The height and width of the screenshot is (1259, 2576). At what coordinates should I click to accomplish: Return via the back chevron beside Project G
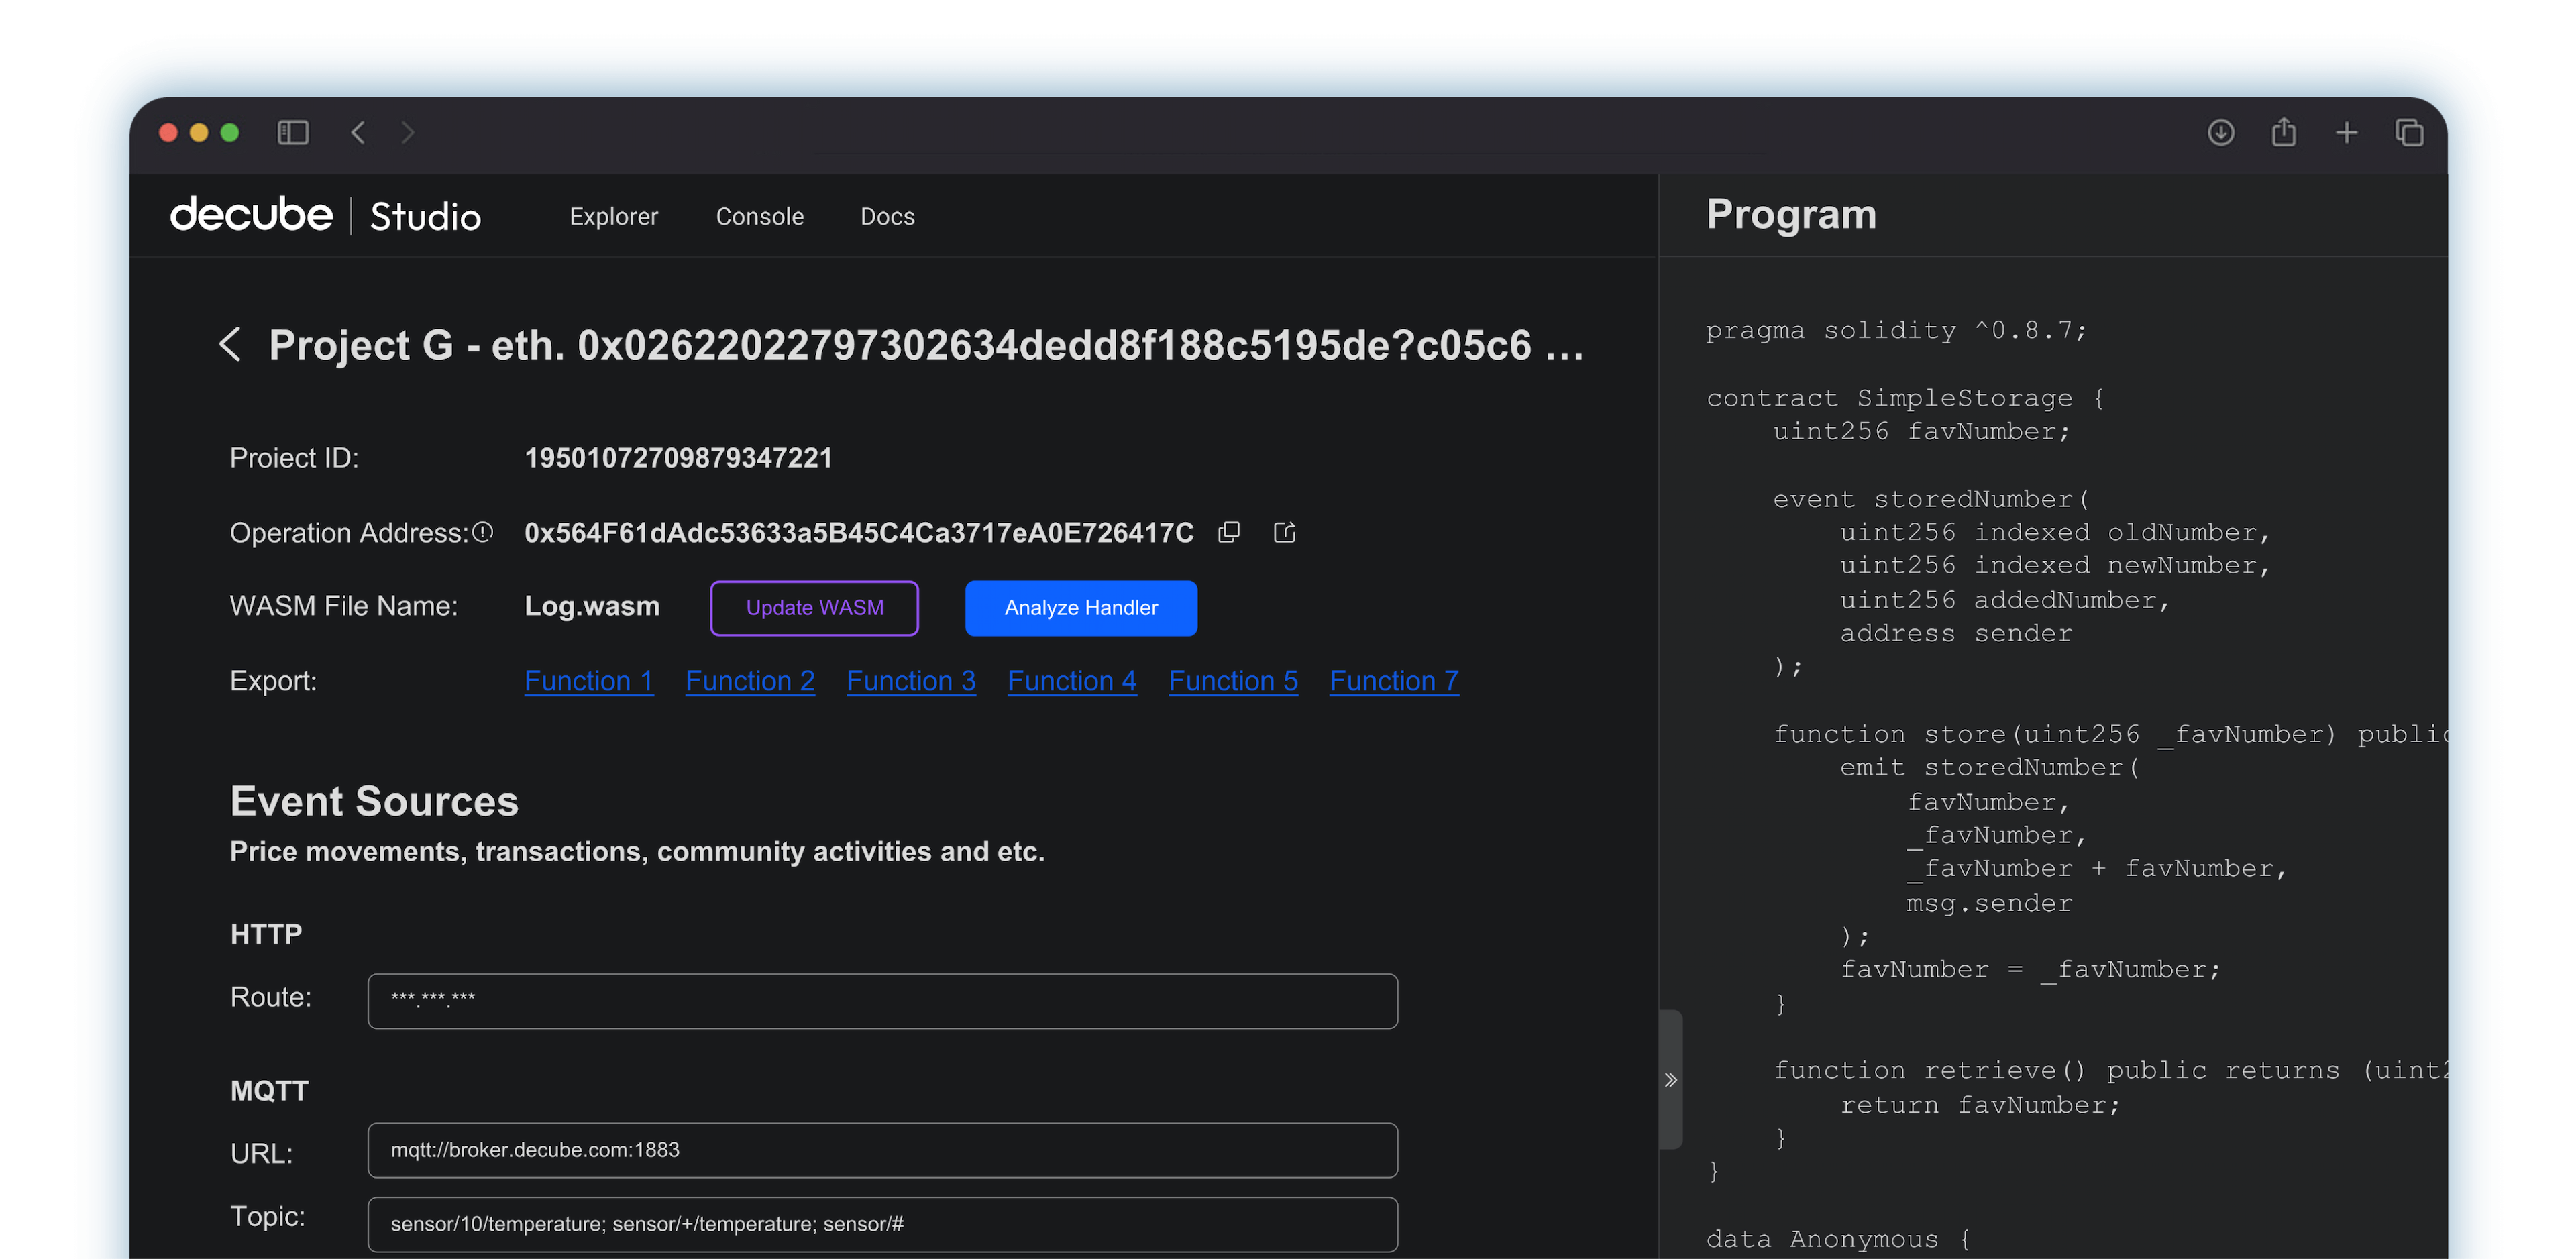230,344
